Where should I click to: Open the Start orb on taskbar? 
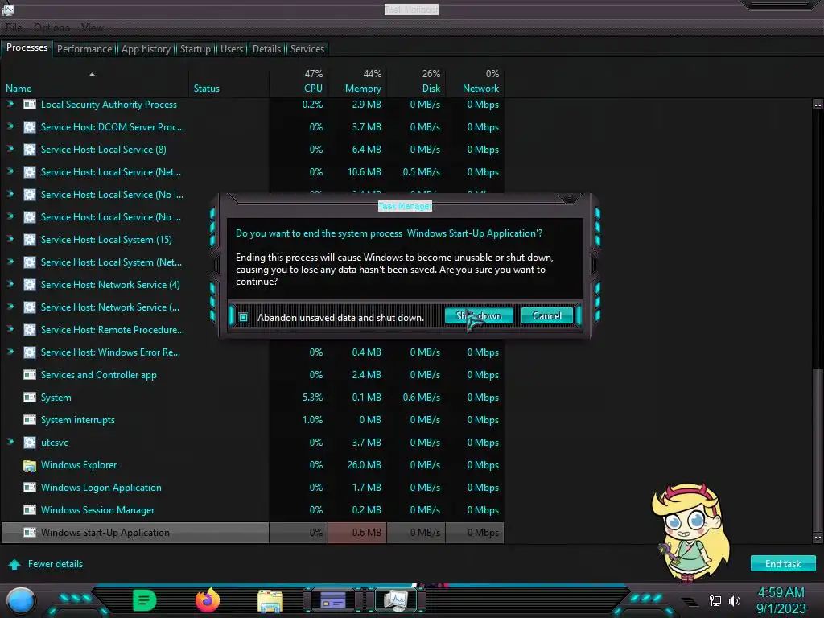coord(21,600)
